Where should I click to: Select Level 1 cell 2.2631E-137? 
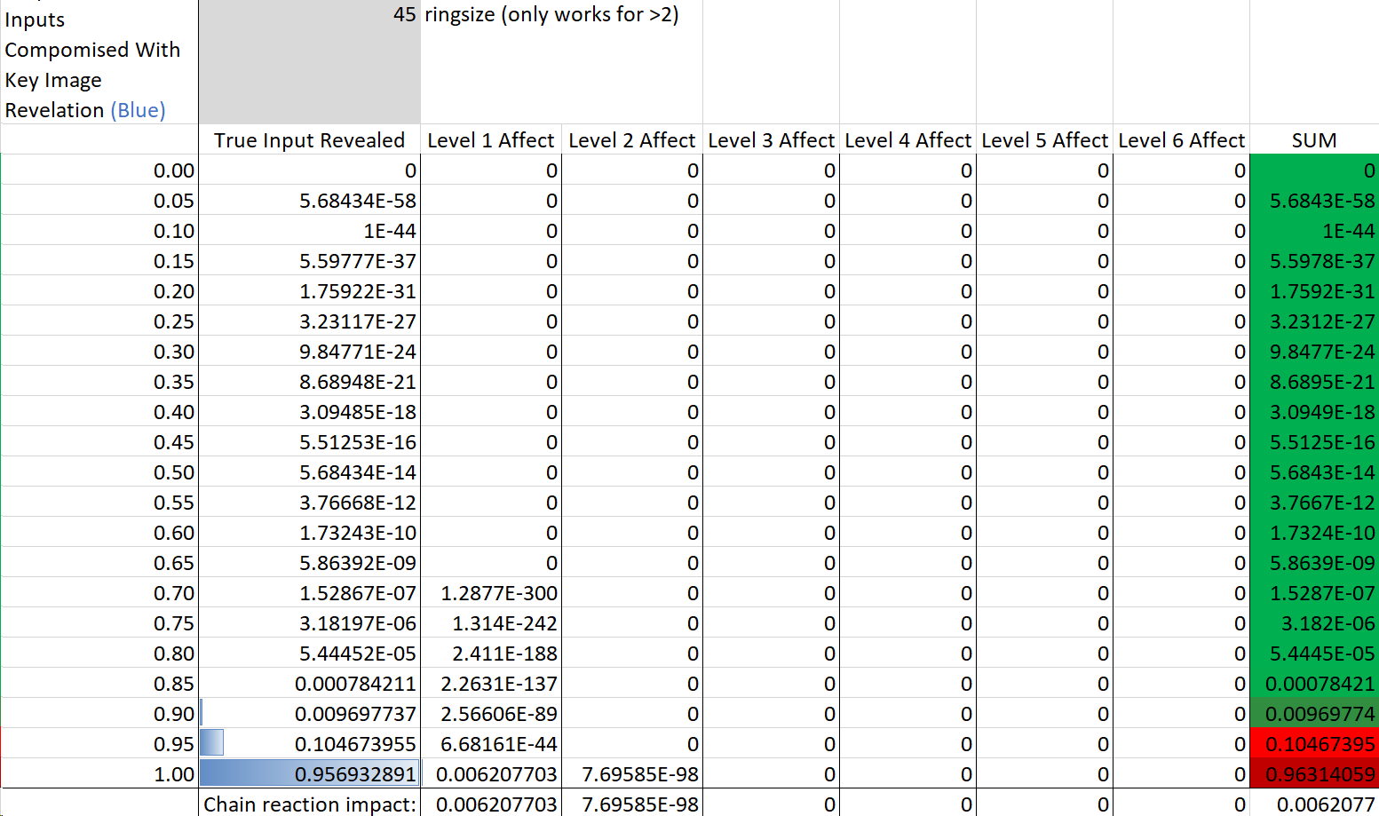click(x=490, y=683)
